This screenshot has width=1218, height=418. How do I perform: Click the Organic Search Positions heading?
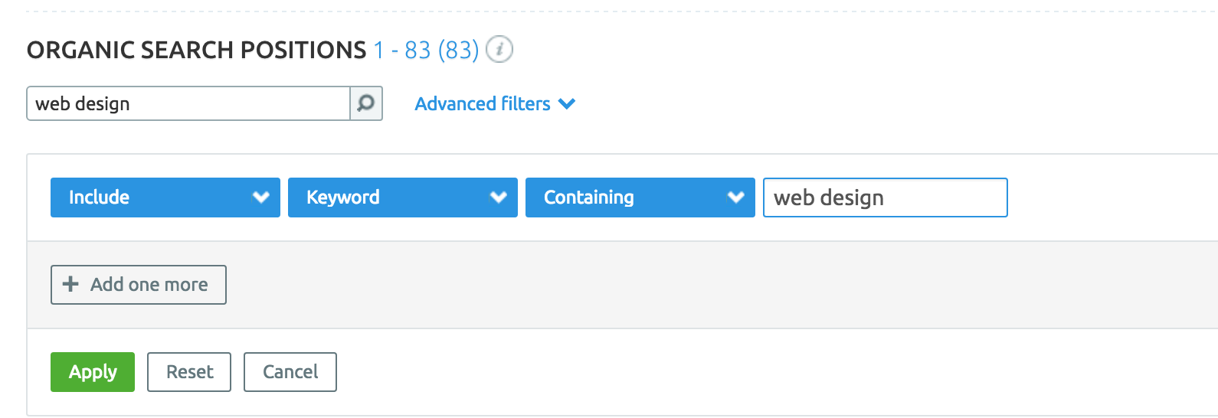coord(197,50)
